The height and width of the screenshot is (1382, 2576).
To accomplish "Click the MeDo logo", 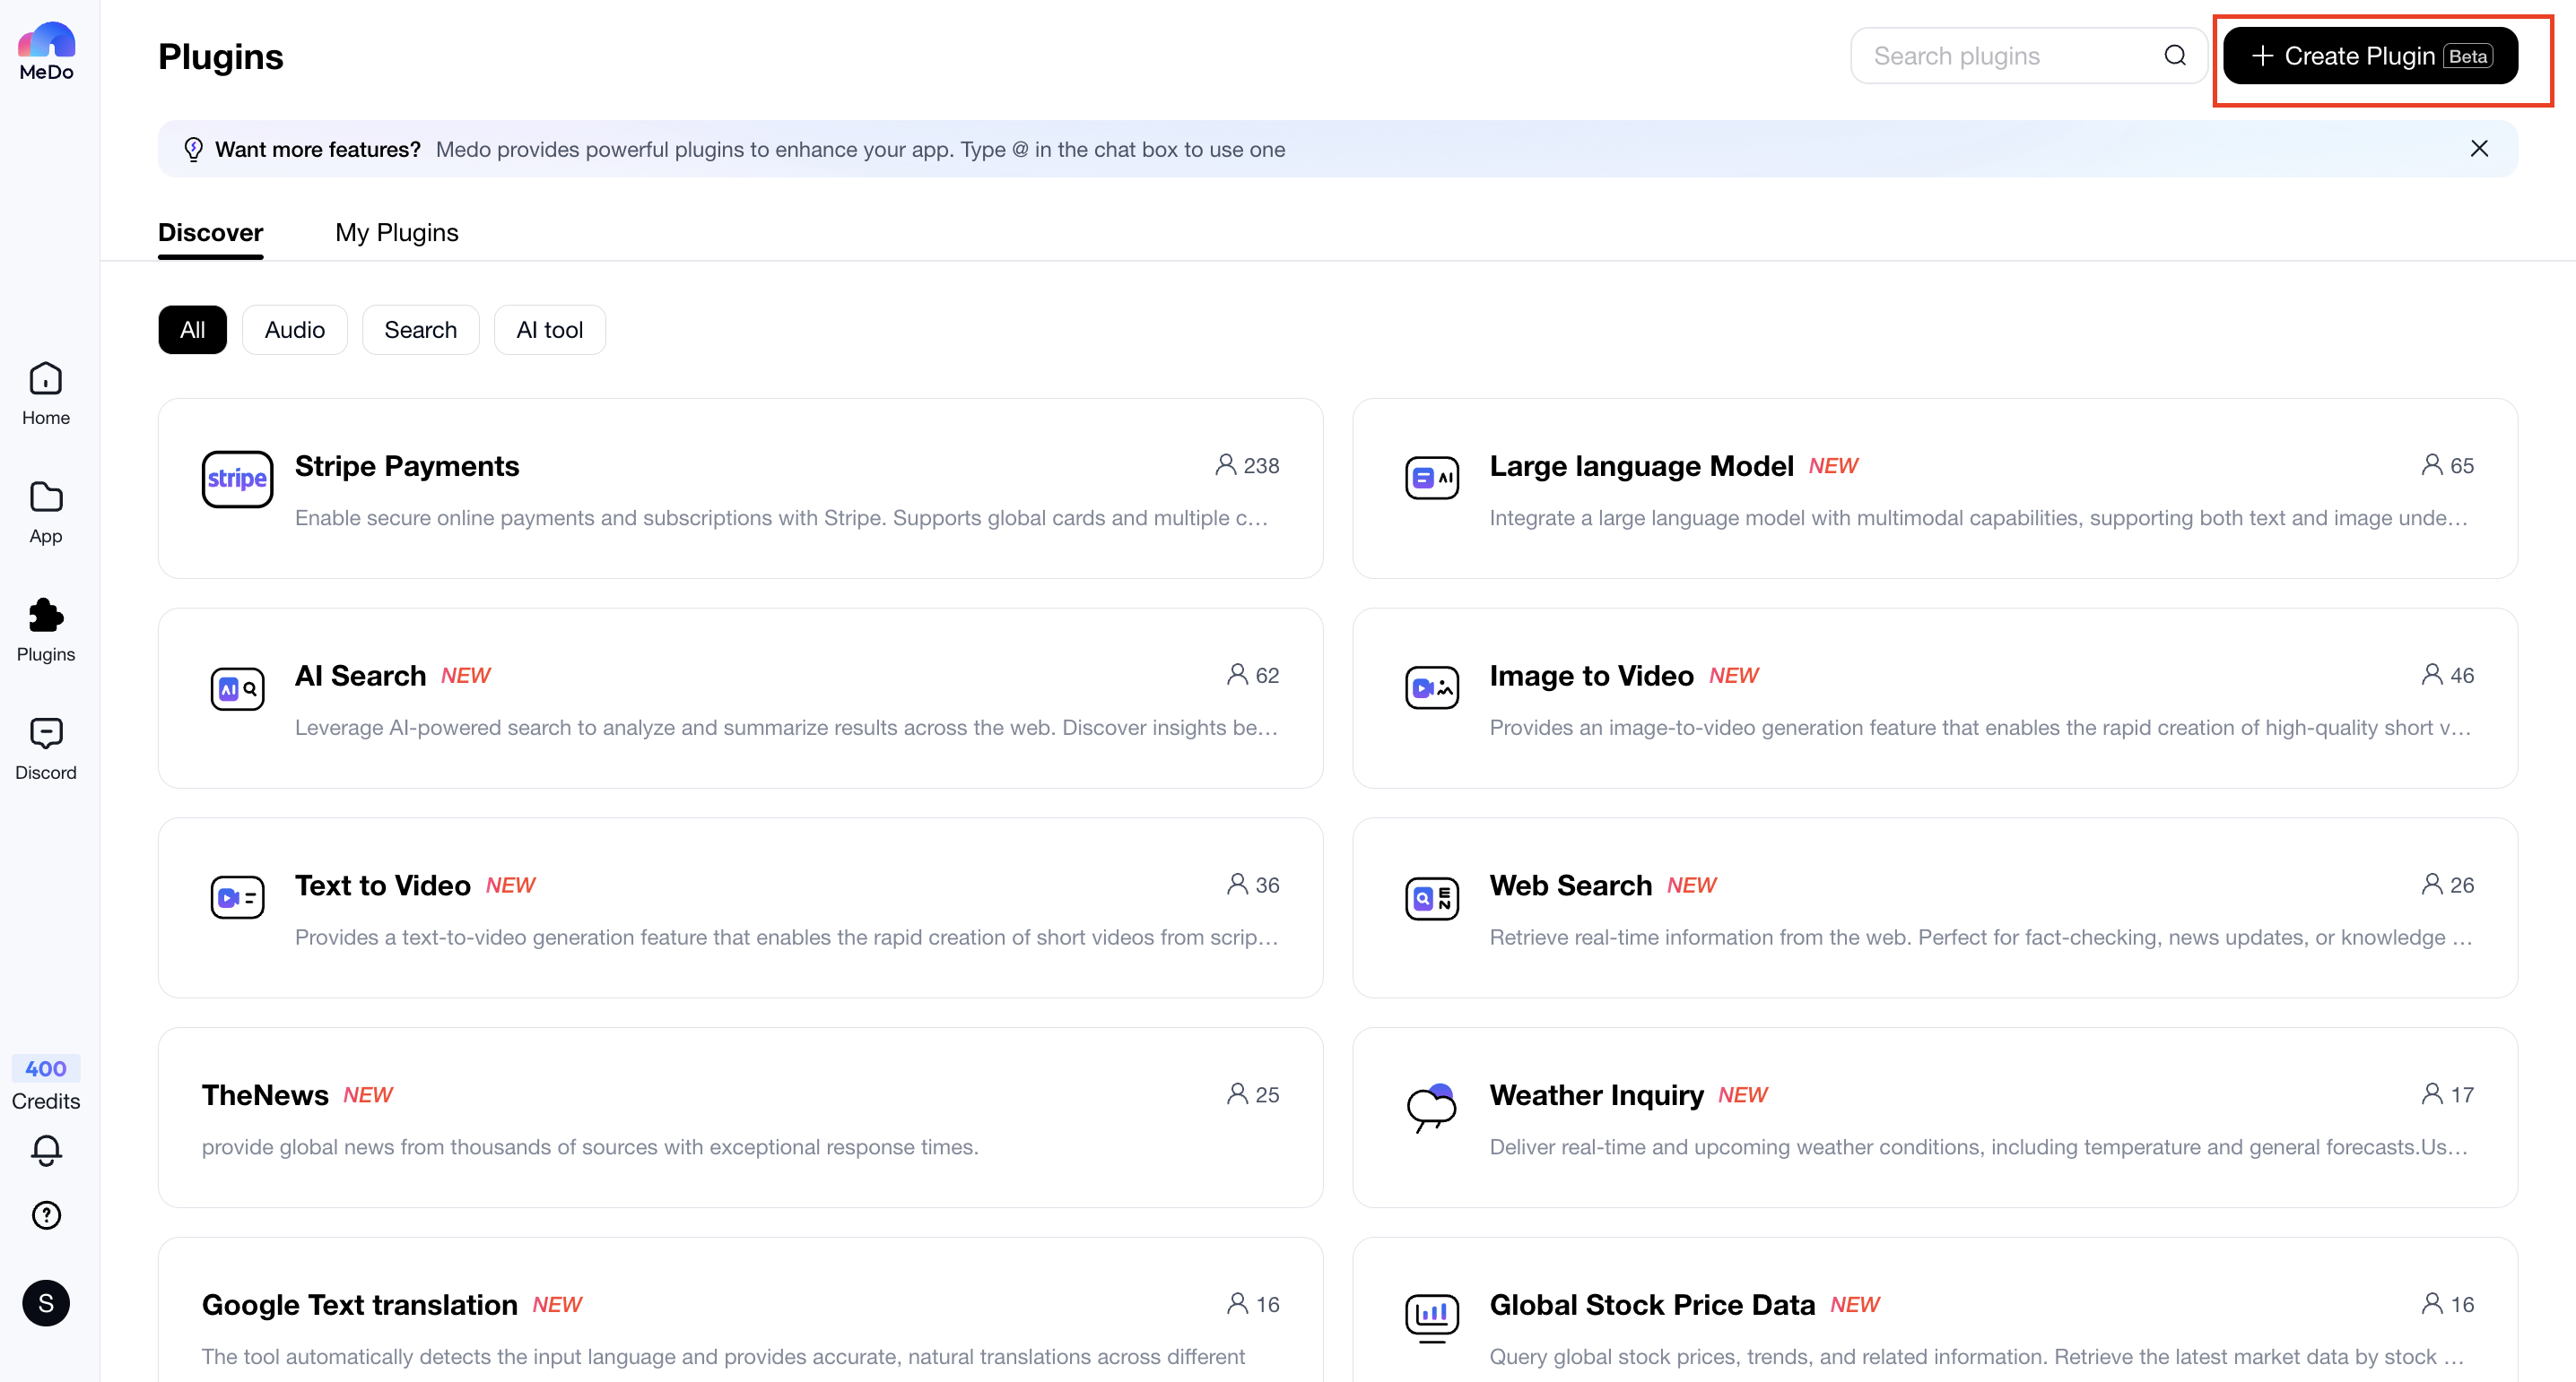I will tap(46, 51).
